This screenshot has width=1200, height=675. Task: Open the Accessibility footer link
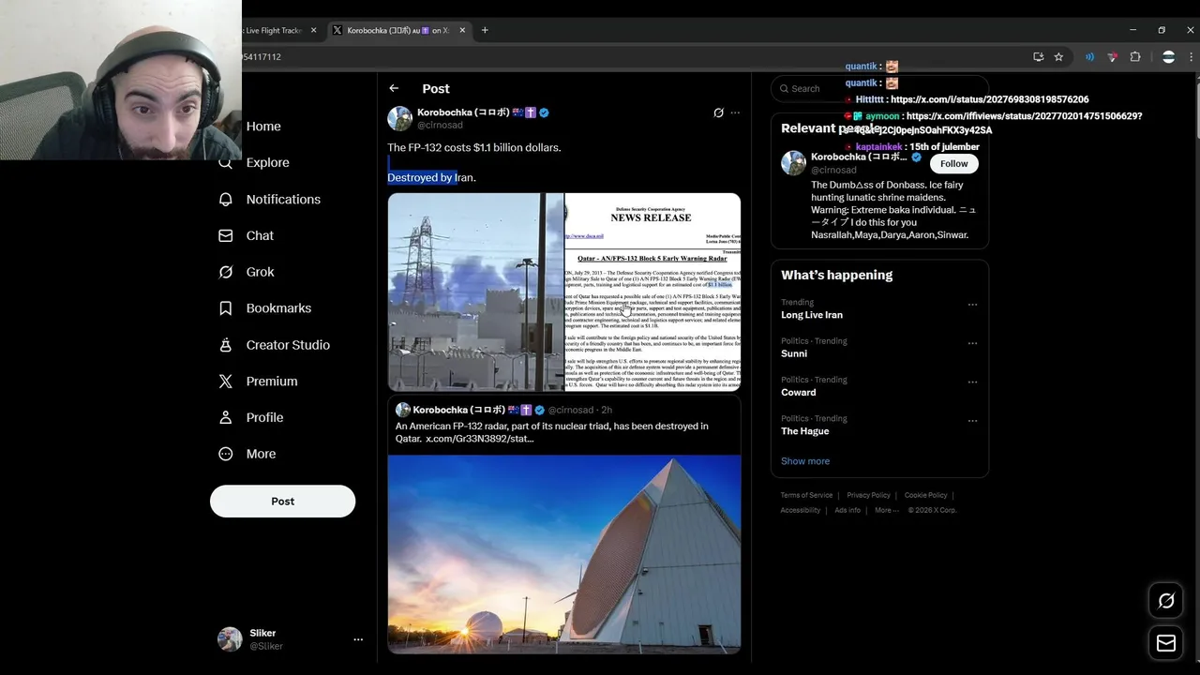801,510
